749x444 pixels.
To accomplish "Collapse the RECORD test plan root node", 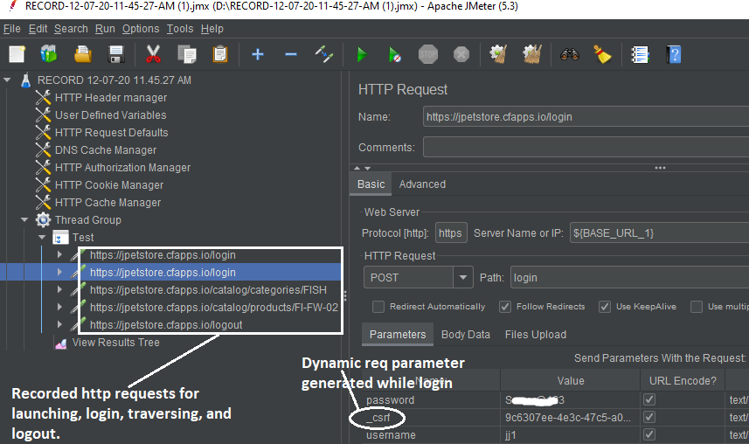I will click(x=7, y=80).
